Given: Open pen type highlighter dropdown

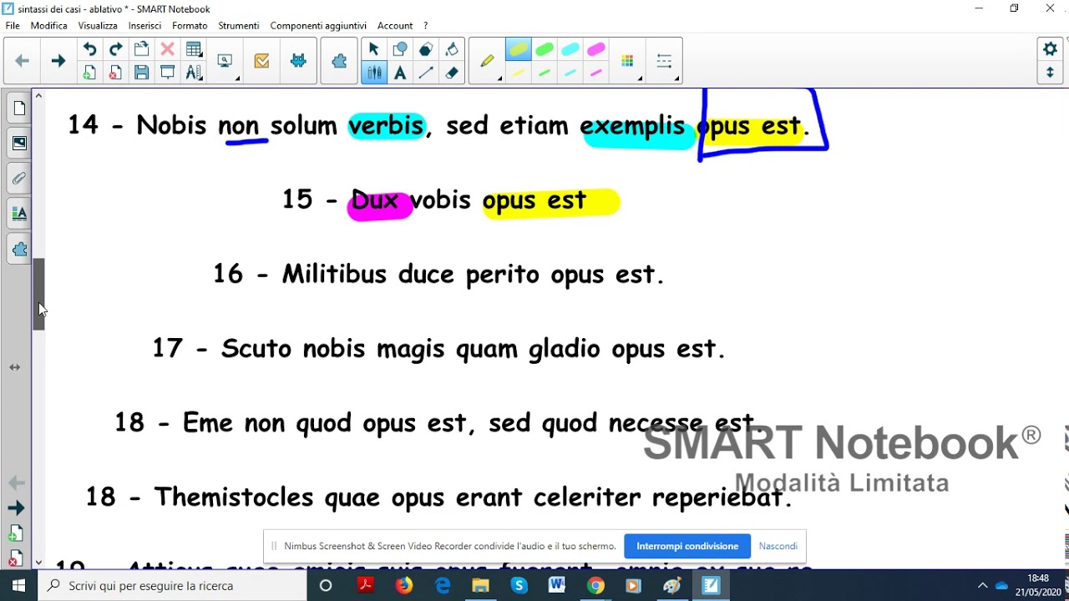Looking at the screenshot, I should pos(488,61).
